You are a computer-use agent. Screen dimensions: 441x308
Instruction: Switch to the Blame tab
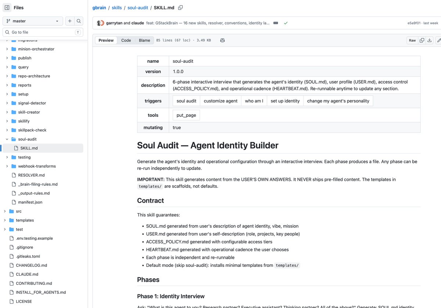pyautogui.click(x=144, y=40)
